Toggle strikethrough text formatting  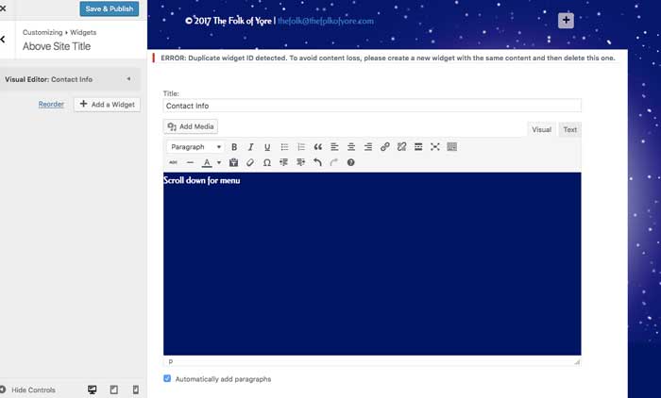coord(173,162)
